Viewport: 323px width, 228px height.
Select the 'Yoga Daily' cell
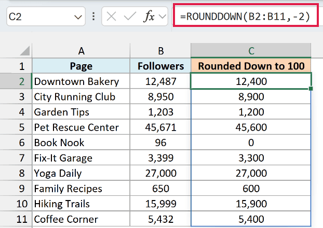click(x=81, y=173)
